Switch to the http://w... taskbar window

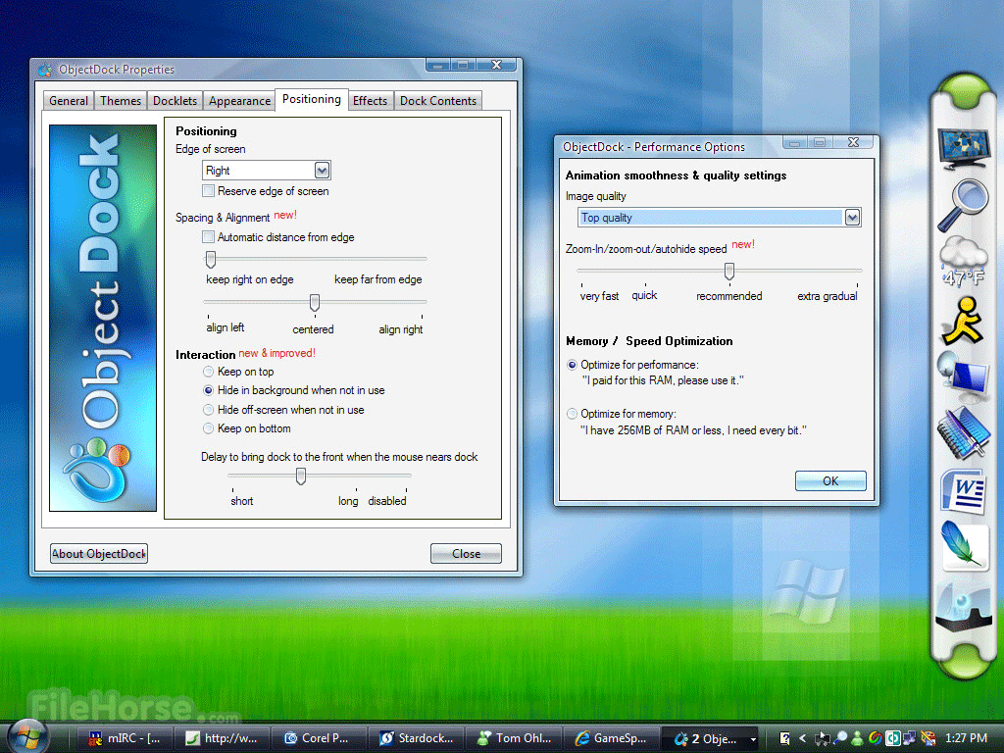coord(223,738)
